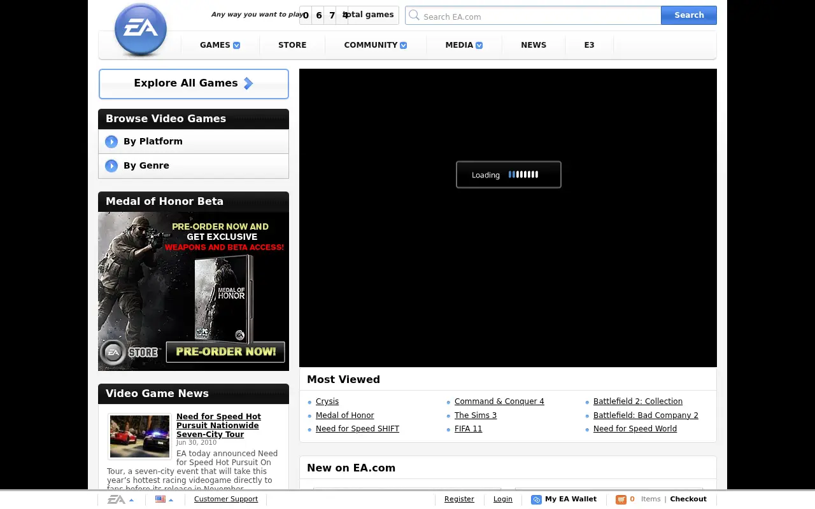Expand the GAMES menu dropdown arrow
815x509 pixels.
click(237, 45)
